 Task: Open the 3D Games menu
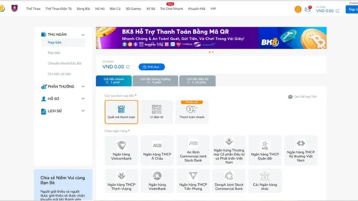pyautogui.click(x=133, y=8)
